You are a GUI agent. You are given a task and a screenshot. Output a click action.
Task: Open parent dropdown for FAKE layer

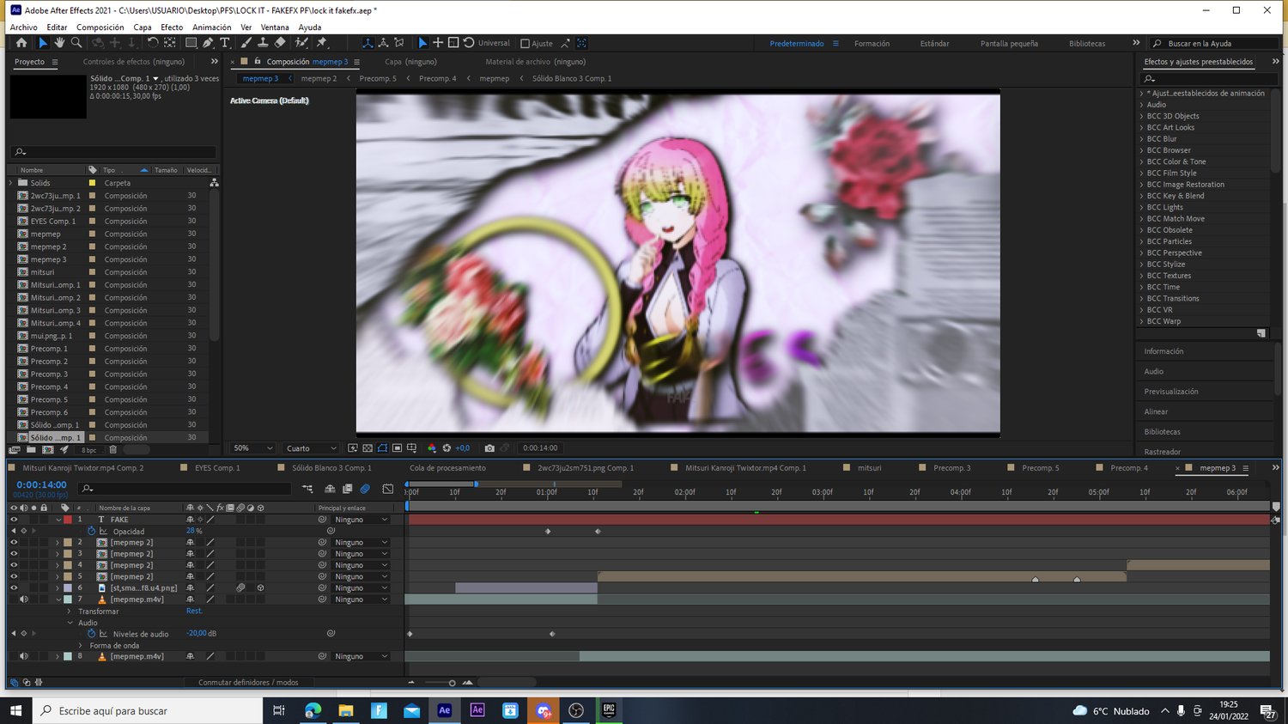[x=361, y=520]
